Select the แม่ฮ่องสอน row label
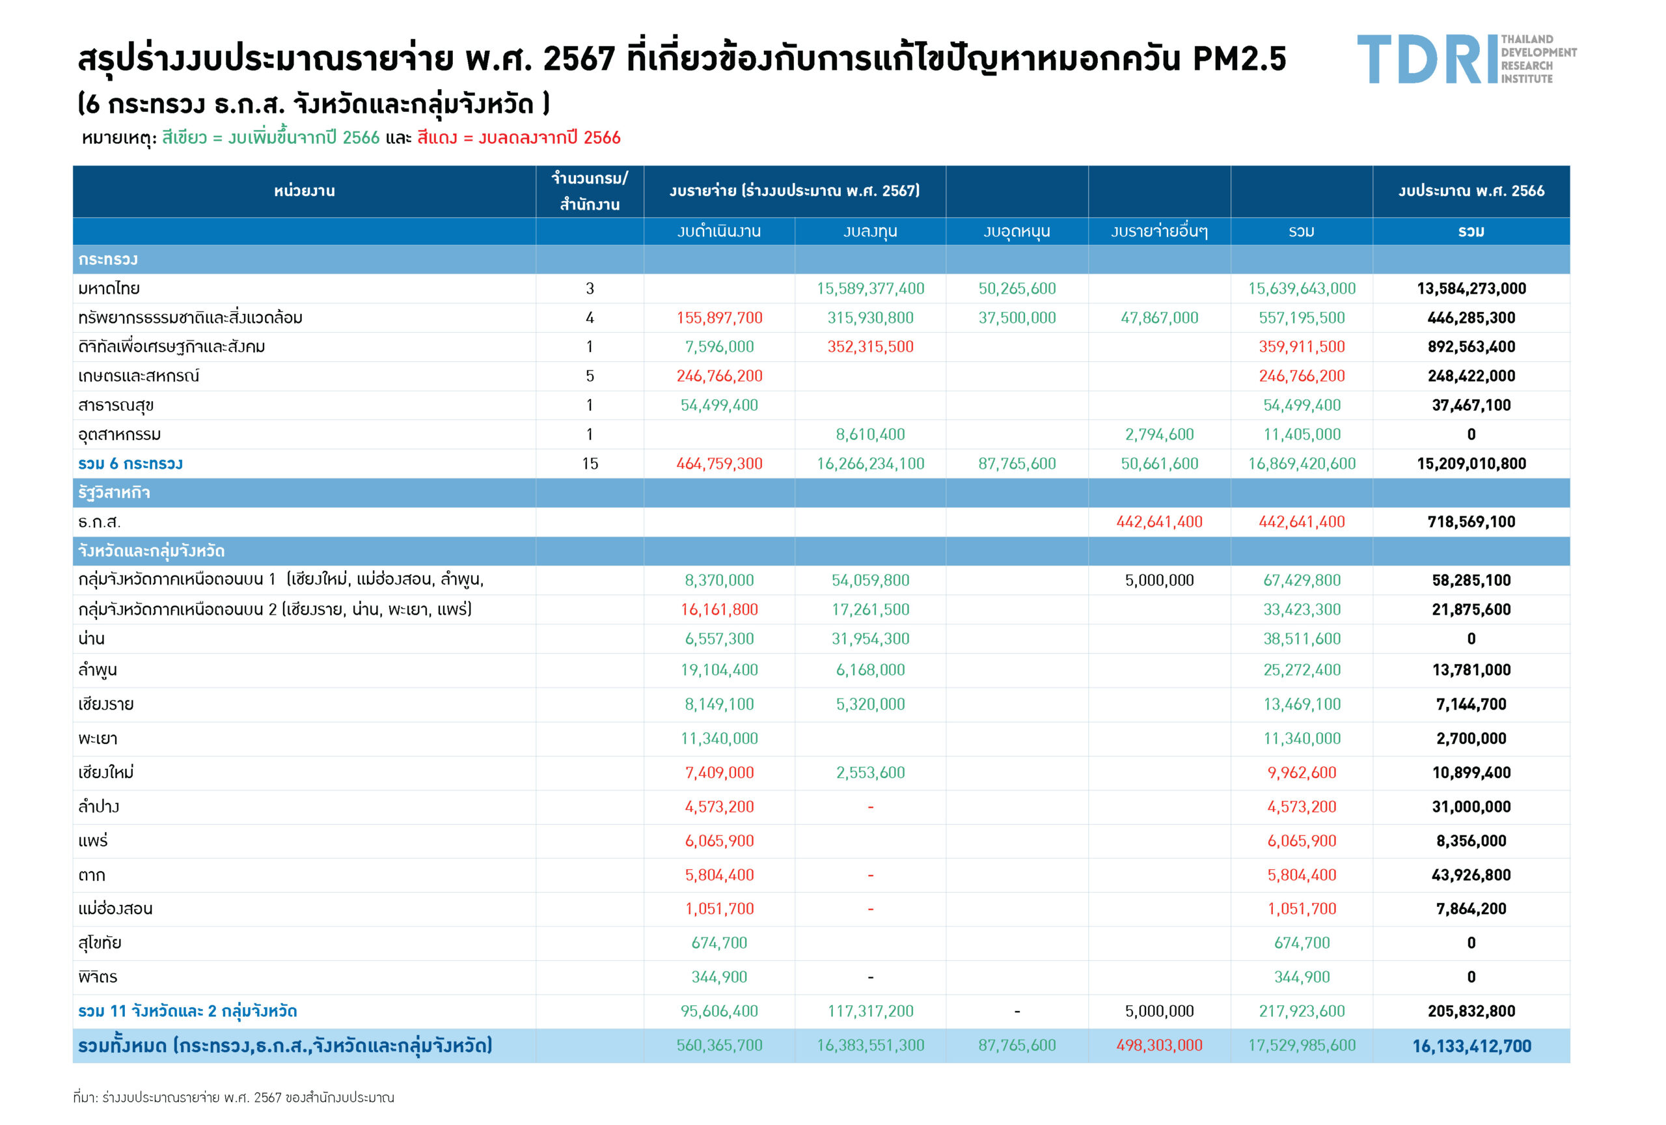The width and height of the screenshot is (1666, 1125). (115, 908)
